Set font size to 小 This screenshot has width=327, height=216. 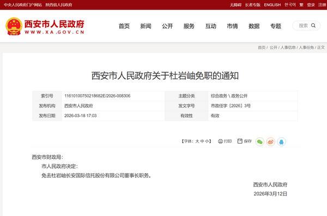(x=207, y=141)
